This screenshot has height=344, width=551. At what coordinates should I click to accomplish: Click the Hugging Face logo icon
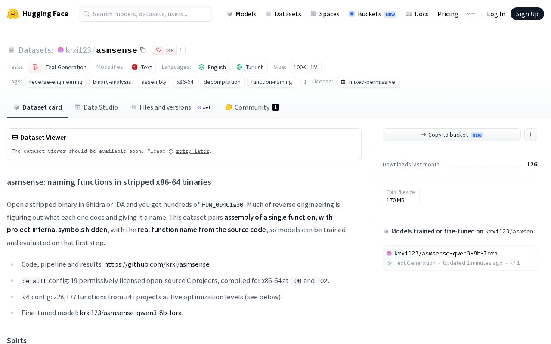tap(13, 14)
